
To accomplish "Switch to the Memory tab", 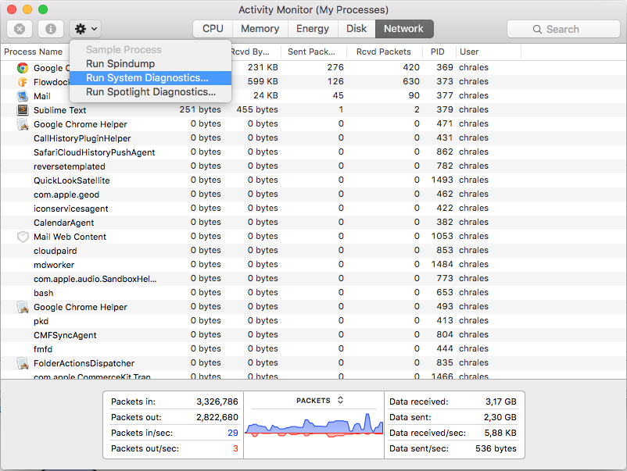I will (x=260, y=29).
